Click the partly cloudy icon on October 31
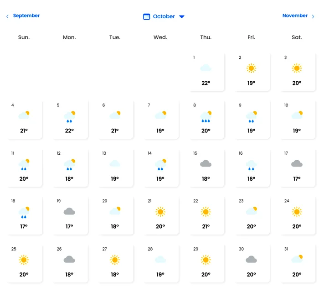This screenshot has width=319, height=288. tap(297, 259)
